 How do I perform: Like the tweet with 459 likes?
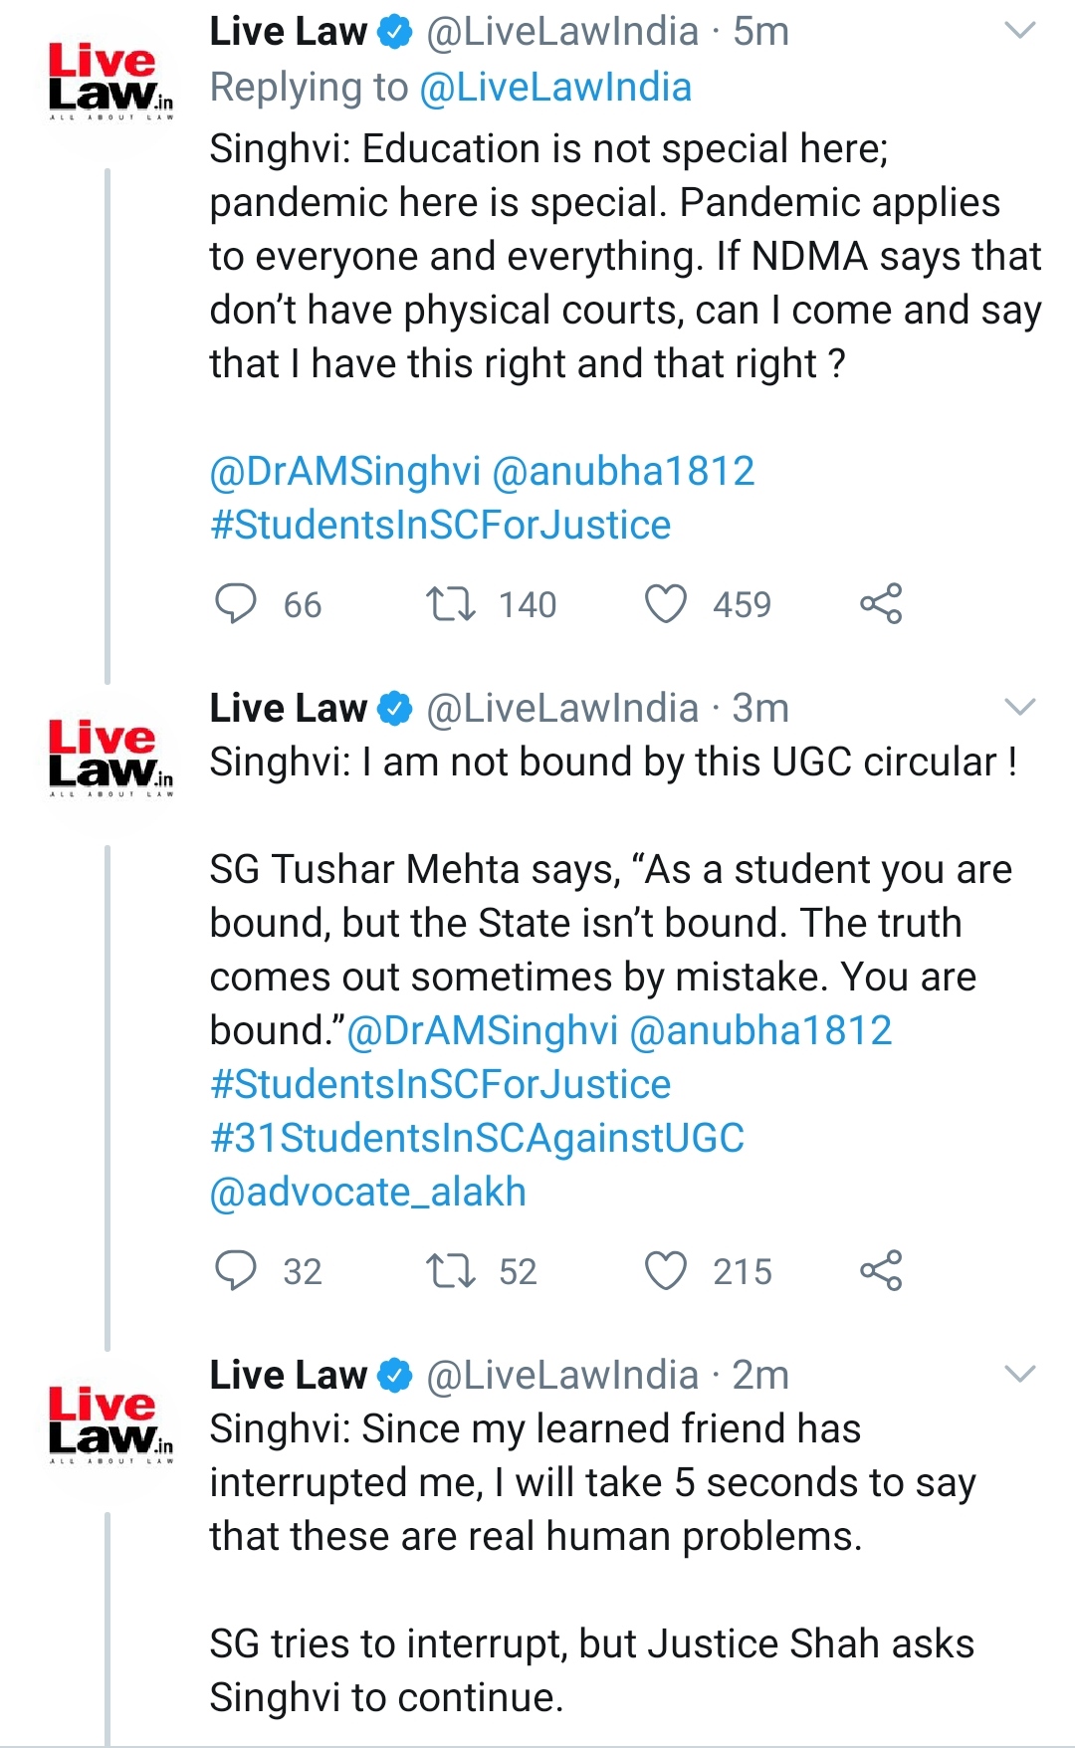666,604
